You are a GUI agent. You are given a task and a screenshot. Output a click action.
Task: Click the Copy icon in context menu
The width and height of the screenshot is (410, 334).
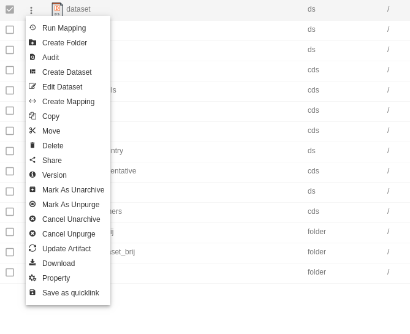(x=32, y=116)
